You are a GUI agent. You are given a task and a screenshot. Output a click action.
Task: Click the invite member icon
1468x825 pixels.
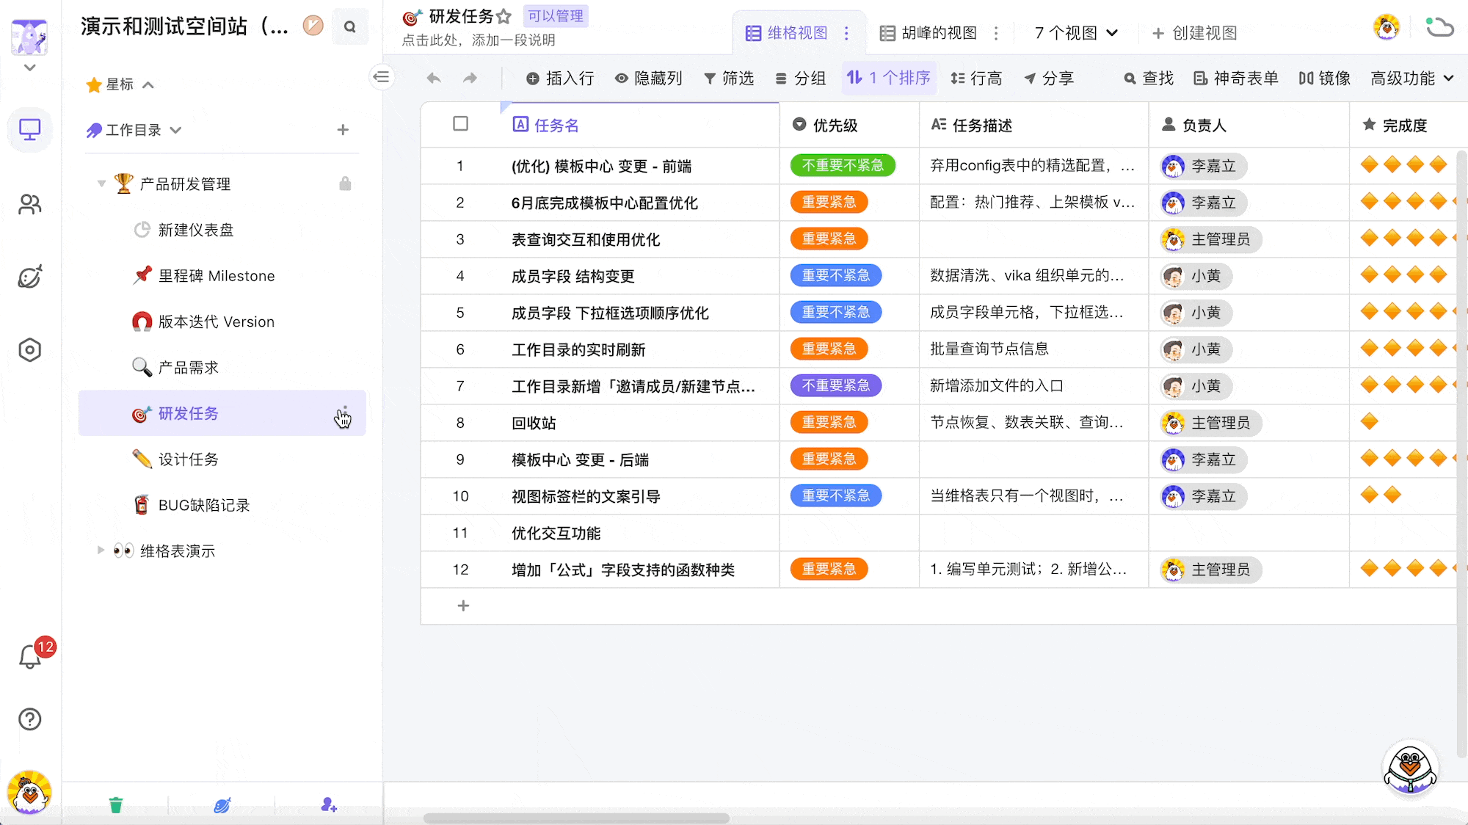328,805
